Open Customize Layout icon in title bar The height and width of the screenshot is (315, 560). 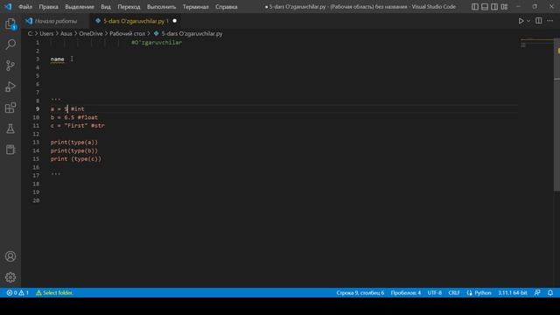click(x=504, y=7)
